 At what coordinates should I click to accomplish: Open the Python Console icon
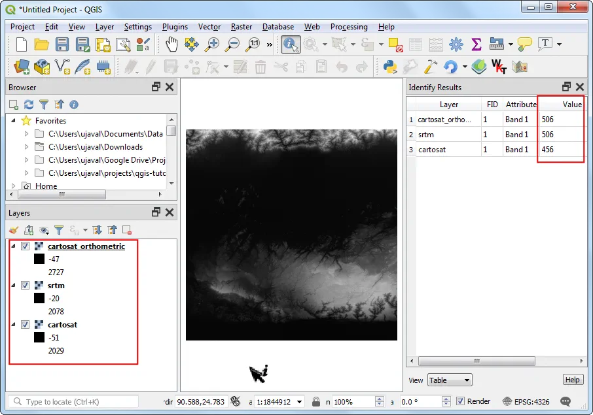[390, 67]
